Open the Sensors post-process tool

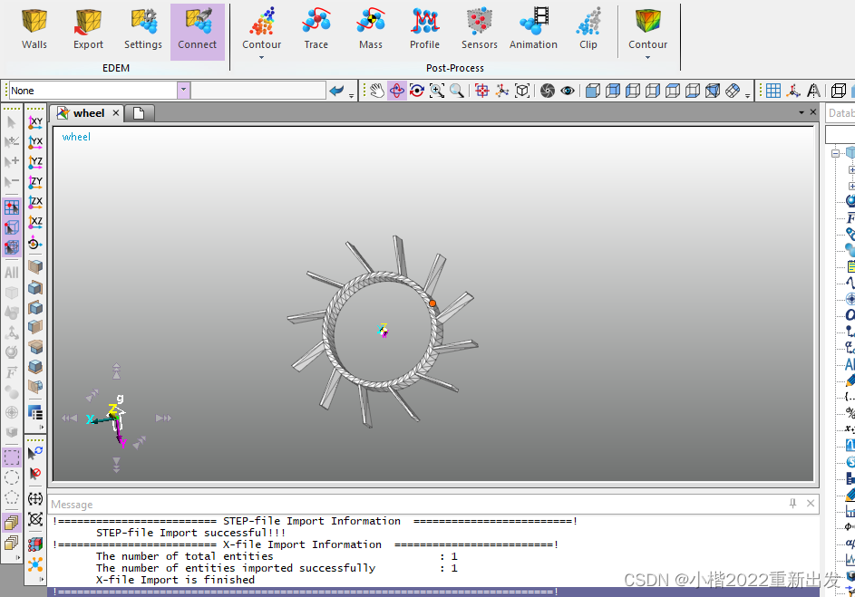tap(479, 29)
